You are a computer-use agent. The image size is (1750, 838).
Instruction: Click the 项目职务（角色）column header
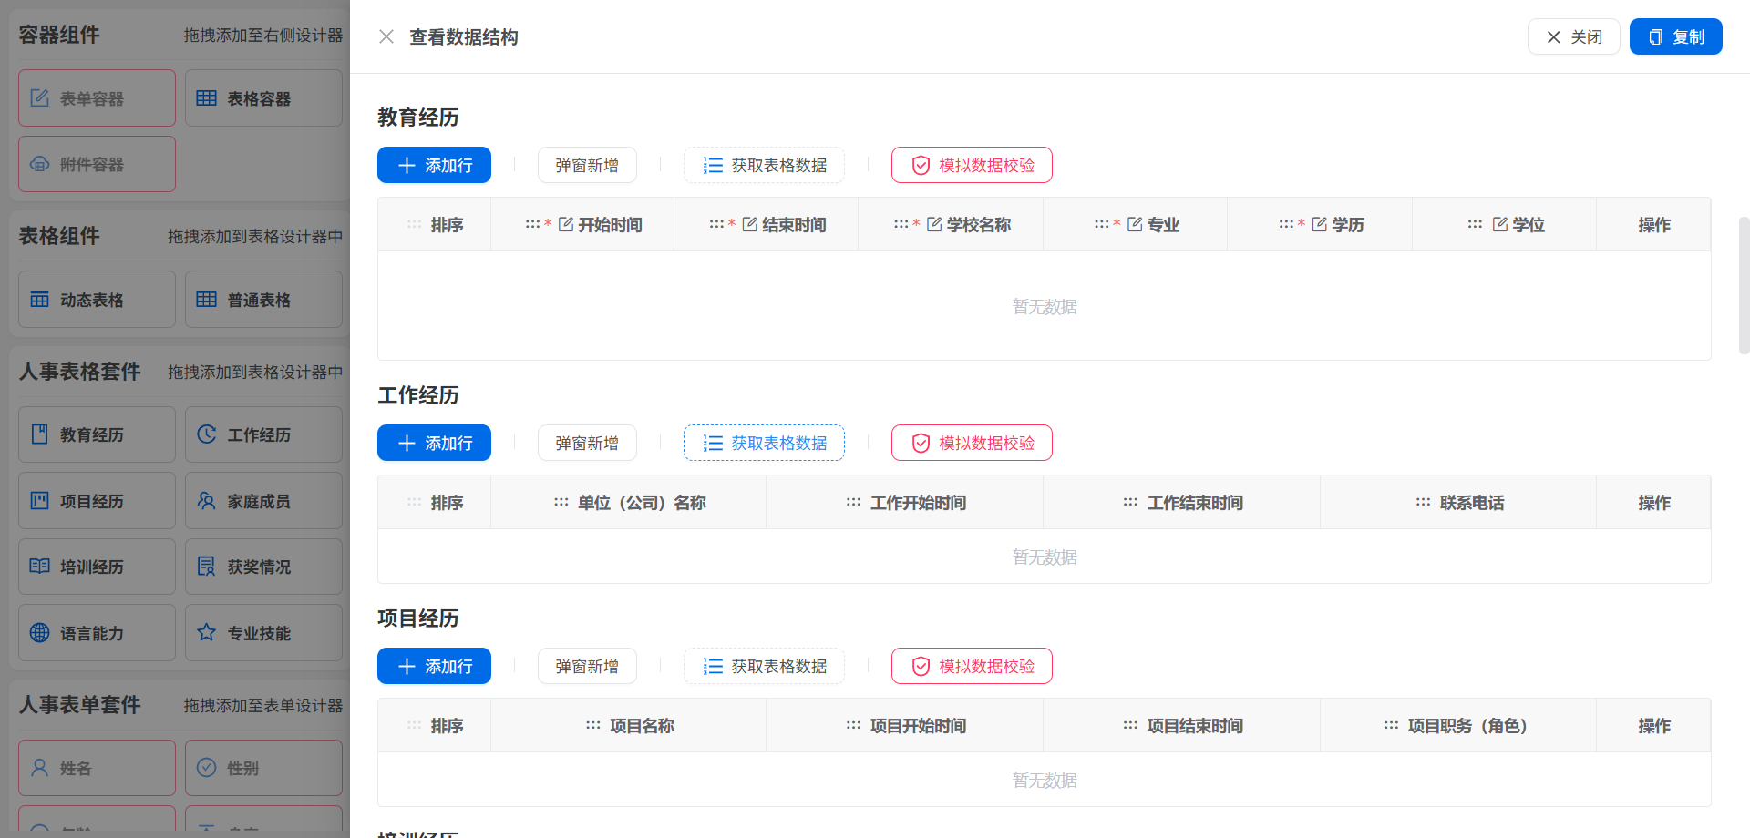click(1467, 725)
